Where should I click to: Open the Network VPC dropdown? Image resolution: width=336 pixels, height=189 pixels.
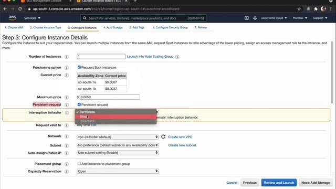[118, 137]
